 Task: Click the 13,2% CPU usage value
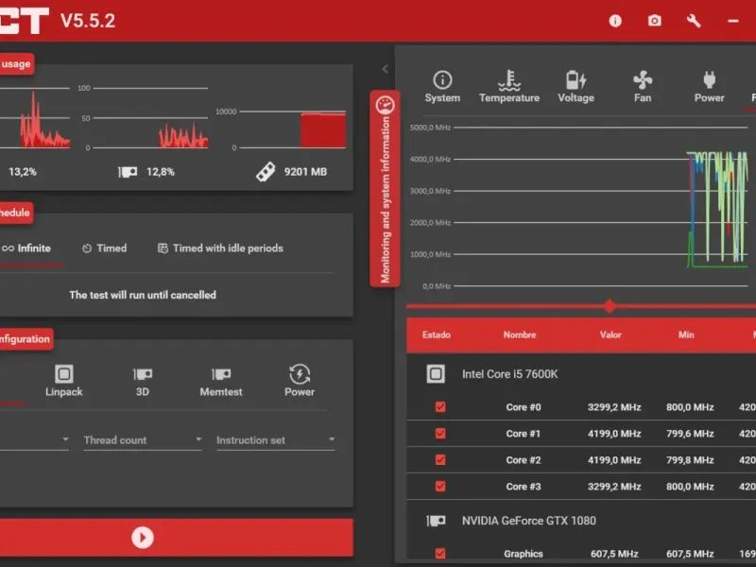click(23, 172)
